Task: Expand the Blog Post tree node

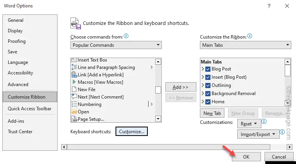Action: 203,69
